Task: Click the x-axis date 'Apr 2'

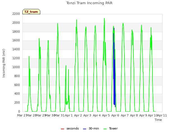Action: coord(78,115)
